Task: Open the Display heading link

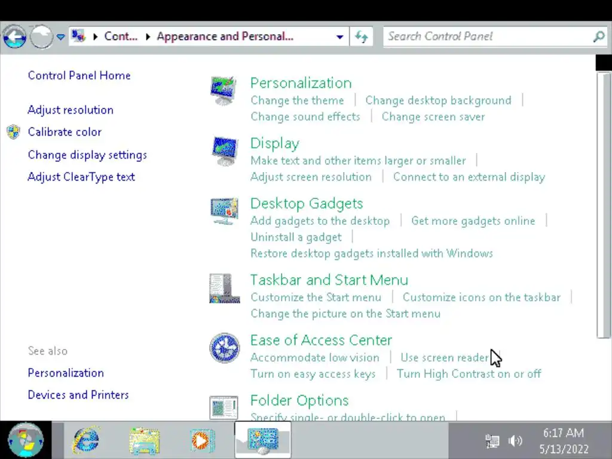Action: tap(275, 143)
